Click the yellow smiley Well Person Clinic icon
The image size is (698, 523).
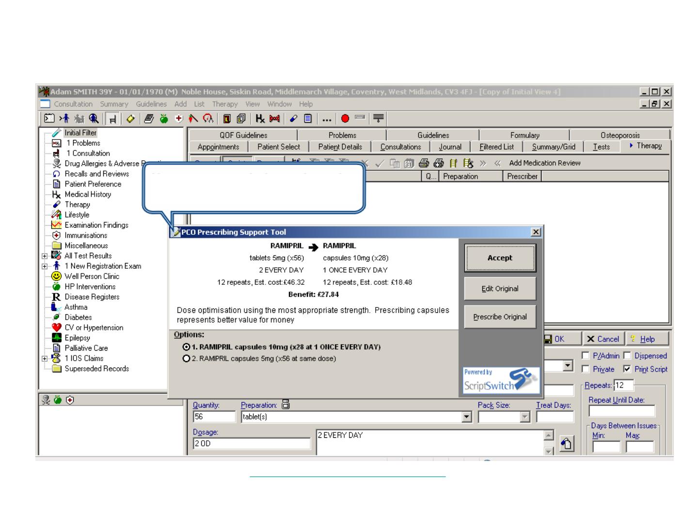(x=57, y=276)
